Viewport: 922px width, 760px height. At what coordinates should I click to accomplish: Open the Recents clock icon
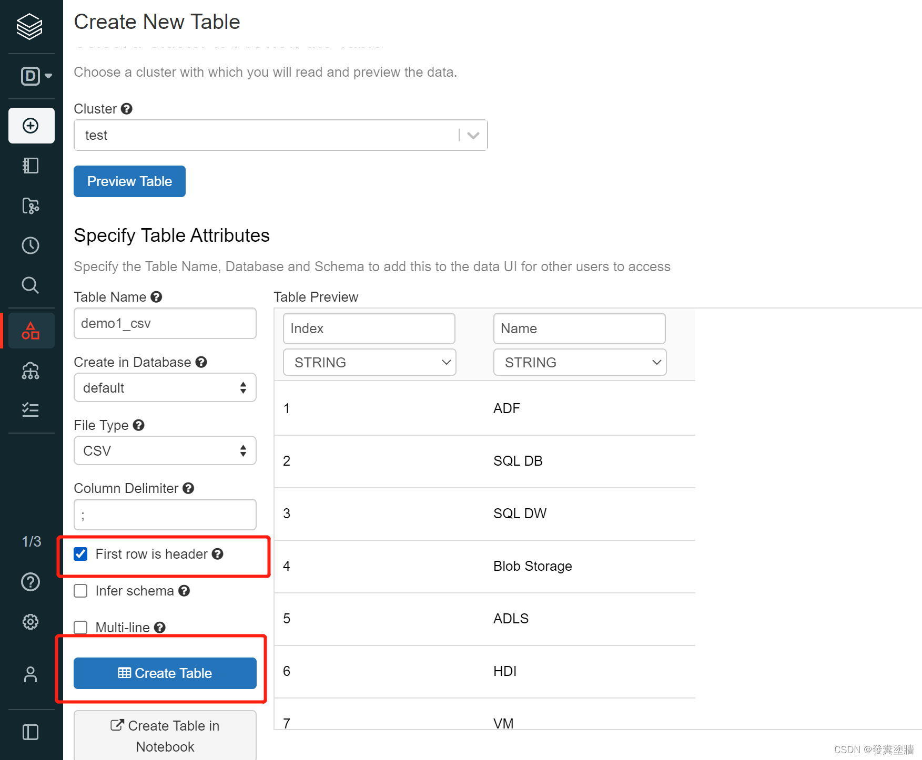click(x=31, y=245)
